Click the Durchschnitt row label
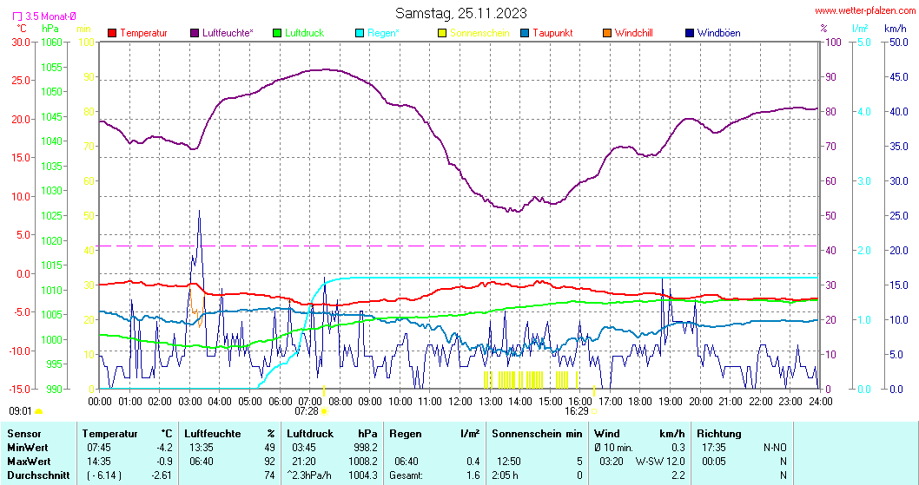 click(x=38, y=475)
